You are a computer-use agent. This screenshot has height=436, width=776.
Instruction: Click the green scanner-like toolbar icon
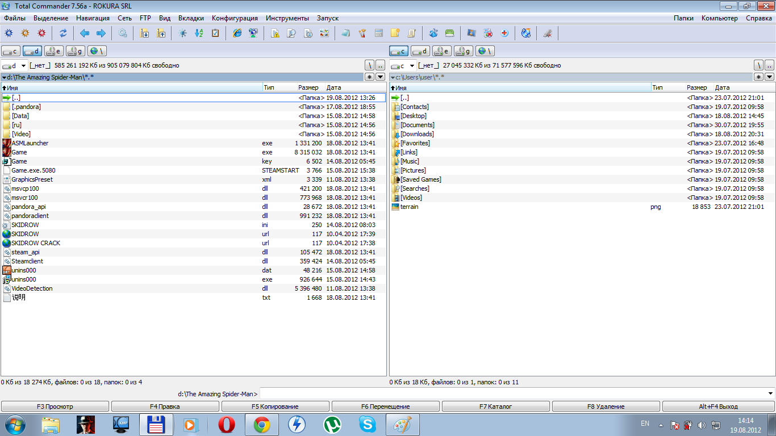pyautogui.click(x=449, y=33)
